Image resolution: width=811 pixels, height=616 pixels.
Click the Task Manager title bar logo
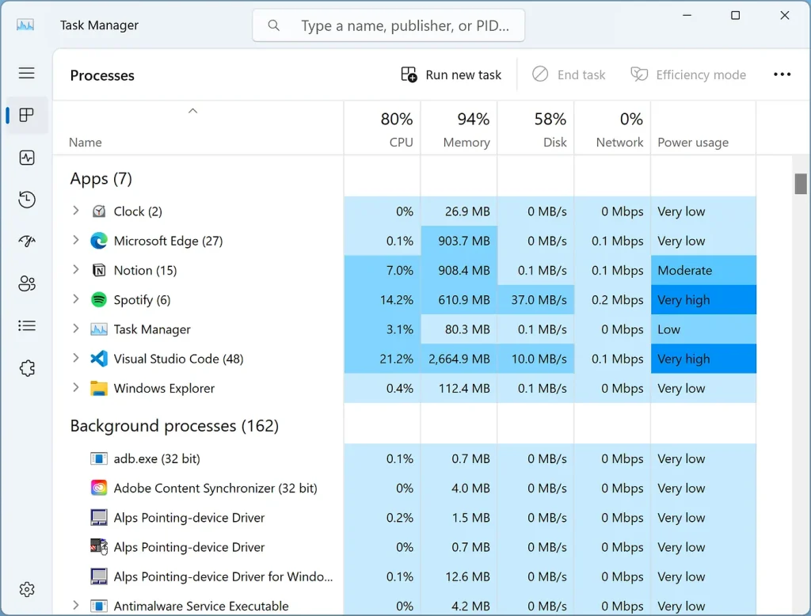[25, 25]
